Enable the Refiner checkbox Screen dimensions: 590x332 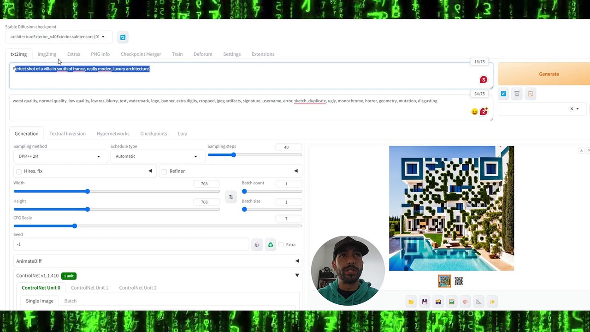[x=164, y=172]
